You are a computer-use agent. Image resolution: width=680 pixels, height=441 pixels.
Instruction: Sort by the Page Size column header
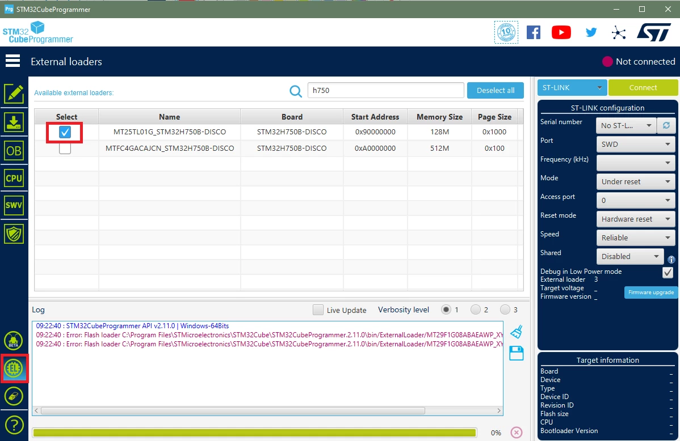(x=494, y=117)
